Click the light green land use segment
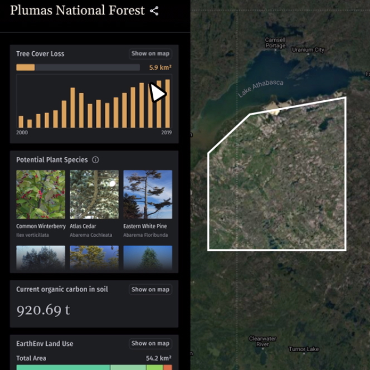This screenshot has width=370, height=370. (128, 367)
